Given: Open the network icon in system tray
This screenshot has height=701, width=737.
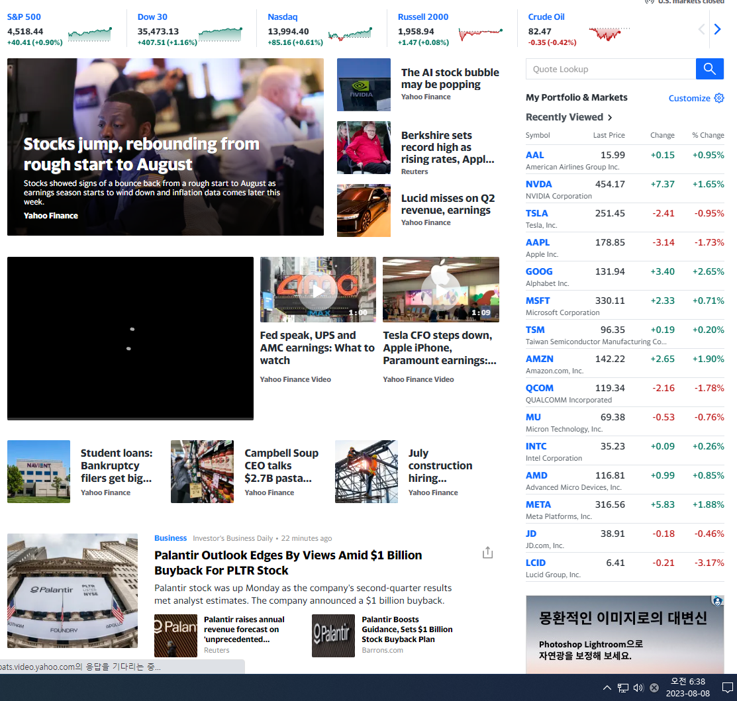Looking at the screenshot, I should click(623, 688).
